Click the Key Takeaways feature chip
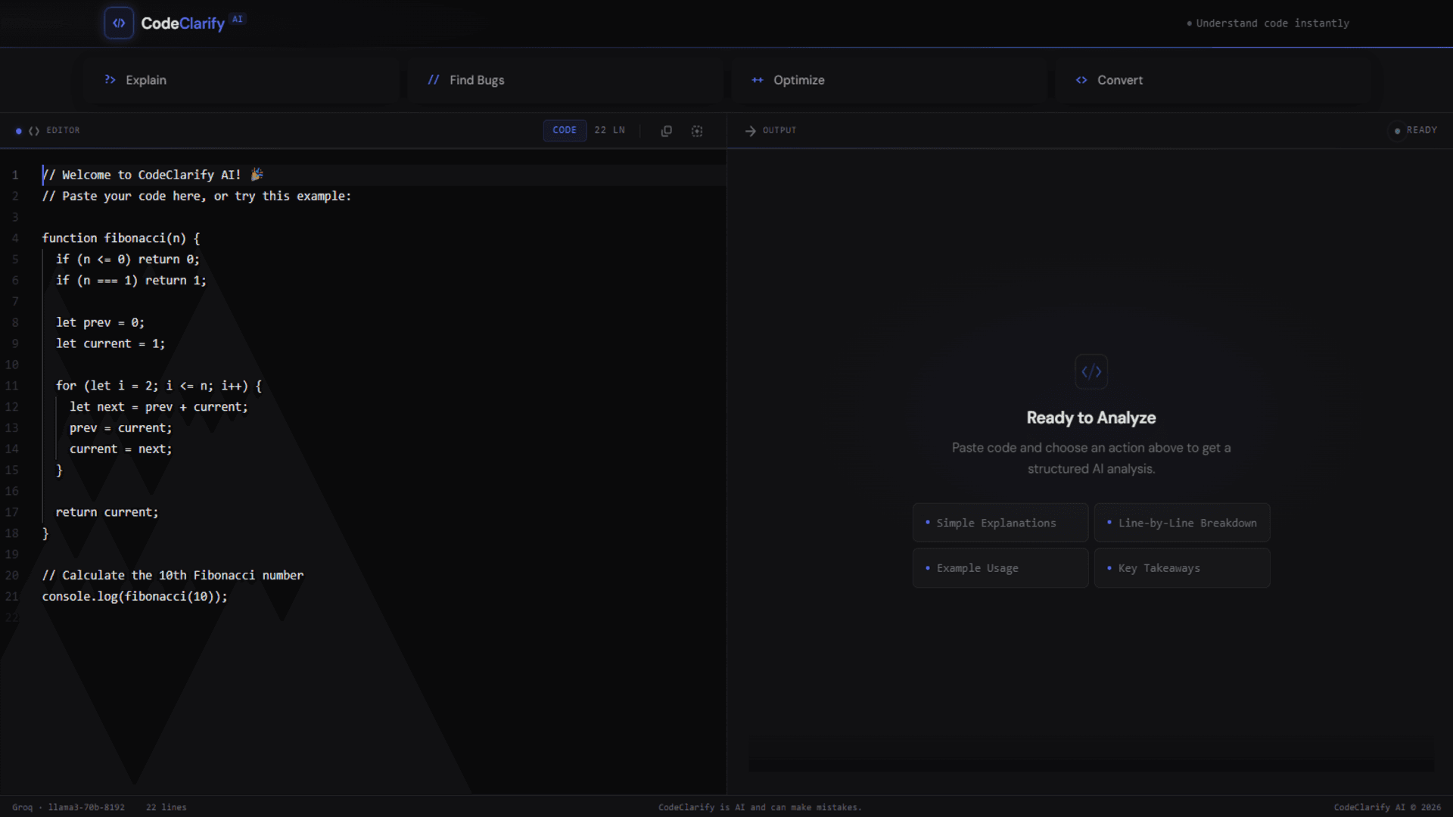The image size is (1453, 817). (1182, 568)
